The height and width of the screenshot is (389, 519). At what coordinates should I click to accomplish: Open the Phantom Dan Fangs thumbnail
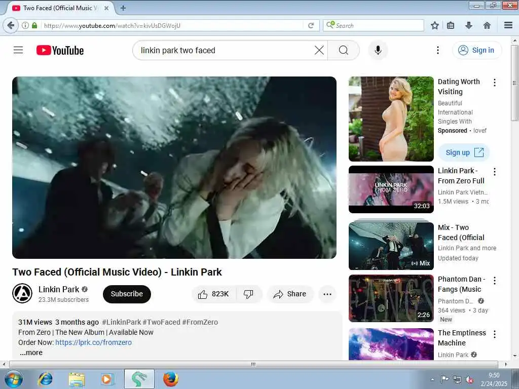pyautogui.click(x=391, y=298)
